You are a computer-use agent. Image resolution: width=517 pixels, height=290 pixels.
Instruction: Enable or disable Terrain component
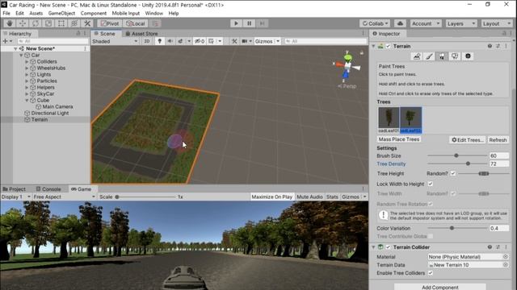click(388, 46)
